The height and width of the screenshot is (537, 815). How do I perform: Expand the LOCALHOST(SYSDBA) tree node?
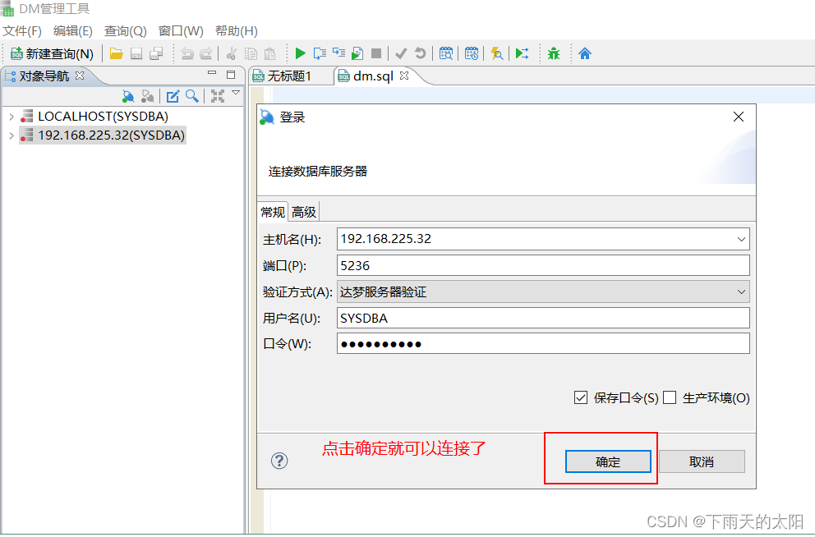(12, 117)
